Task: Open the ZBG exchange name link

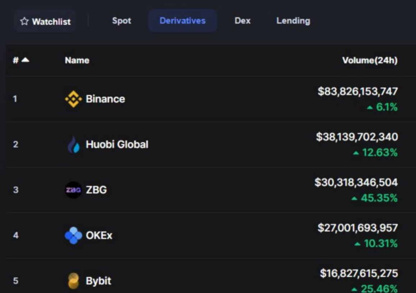Action: coord(96,190)
